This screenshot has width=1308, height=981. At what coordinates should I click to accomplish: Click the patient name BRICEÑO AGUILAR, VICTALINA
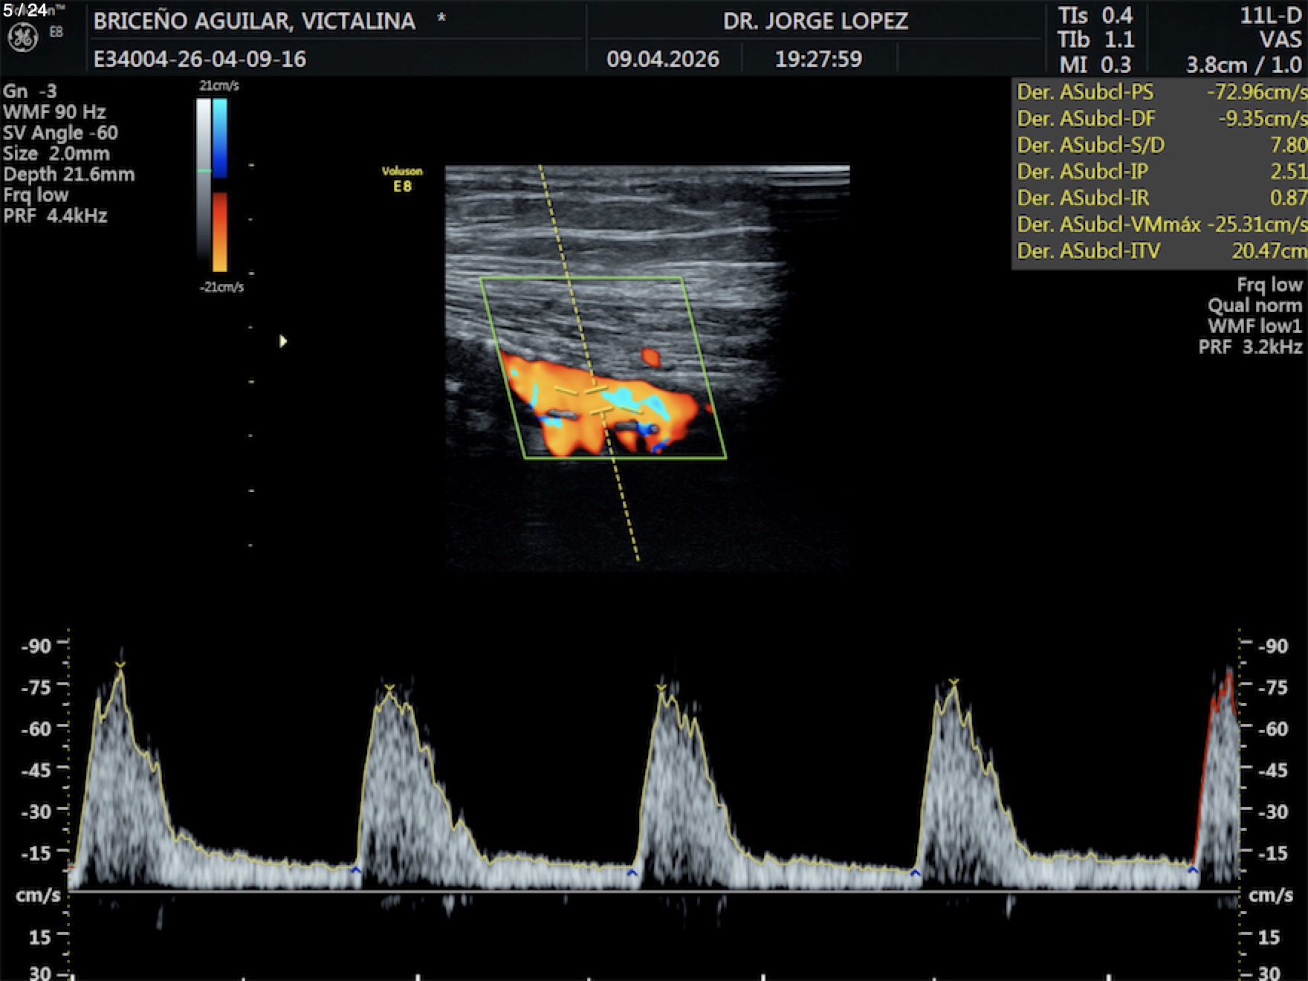click(x=254, y=21)
